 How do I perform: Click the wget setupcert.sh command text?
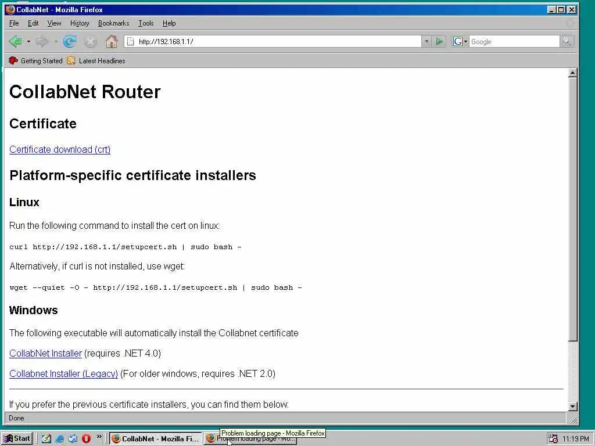[156, 287]
